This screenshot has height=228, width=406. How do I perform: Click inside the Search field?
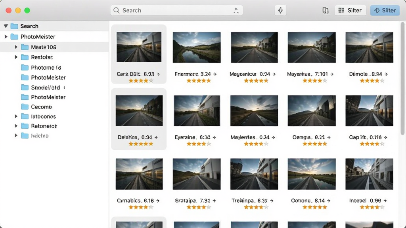tap(176, 10)
